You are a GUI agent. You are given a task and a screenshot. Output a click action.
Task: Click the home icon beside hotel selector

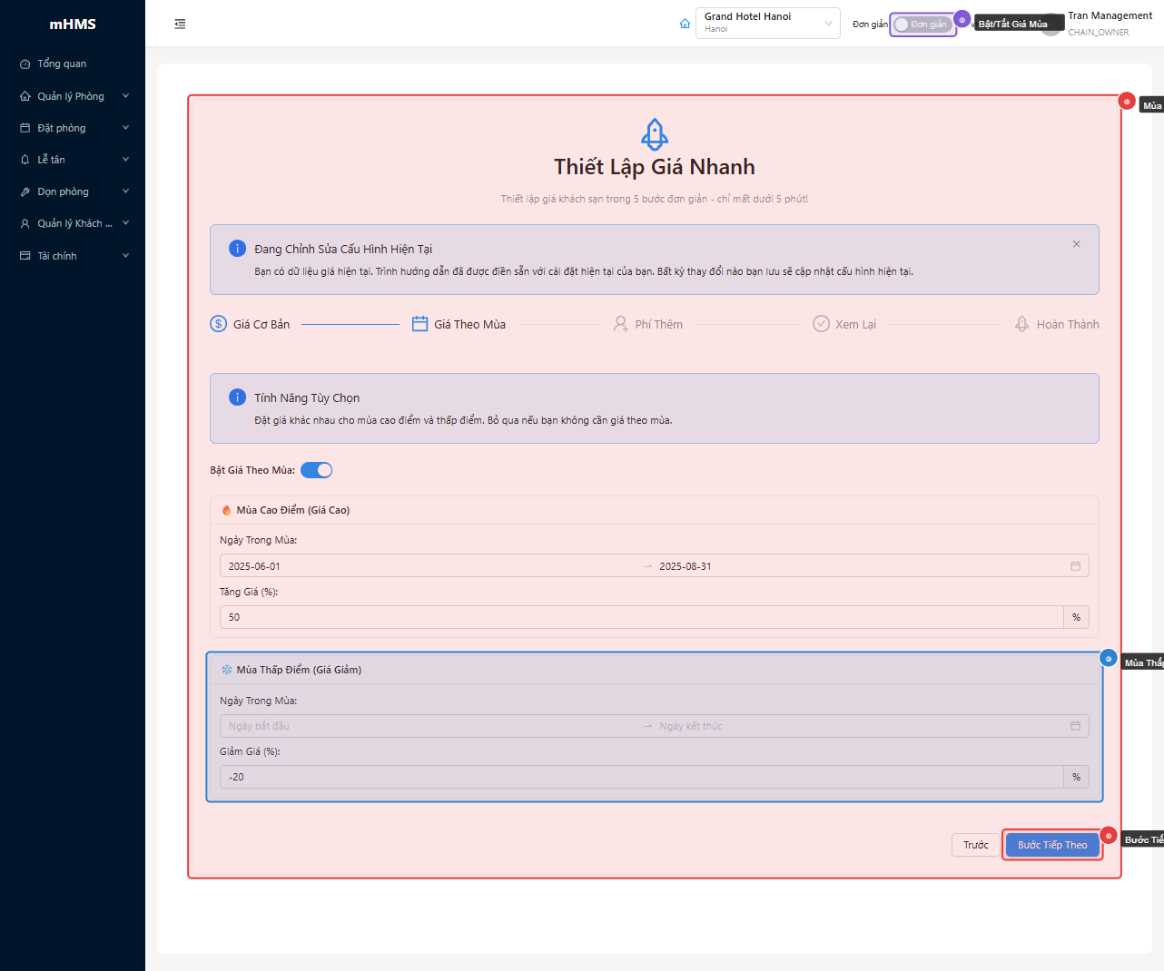pos(685,24)
